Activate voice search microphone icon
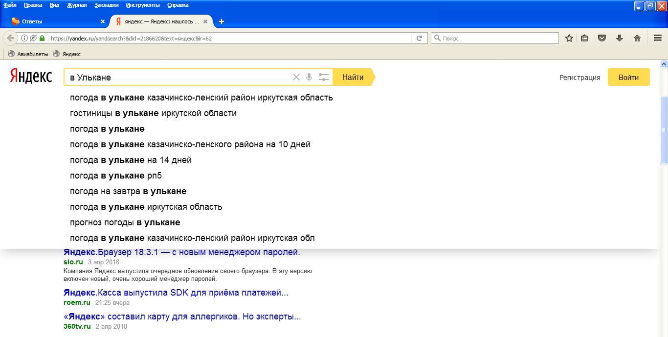 (309, 77)
